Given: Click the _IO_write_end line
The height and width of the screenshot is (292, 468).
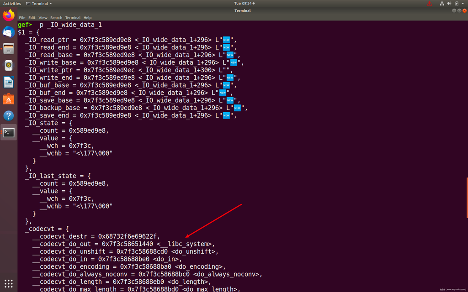Looking at the screenshot, I should pyautogui.click(x=133, y=78).
